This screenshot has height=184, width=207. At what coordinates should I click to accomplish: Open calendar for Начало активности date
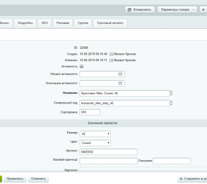point(120,74)
